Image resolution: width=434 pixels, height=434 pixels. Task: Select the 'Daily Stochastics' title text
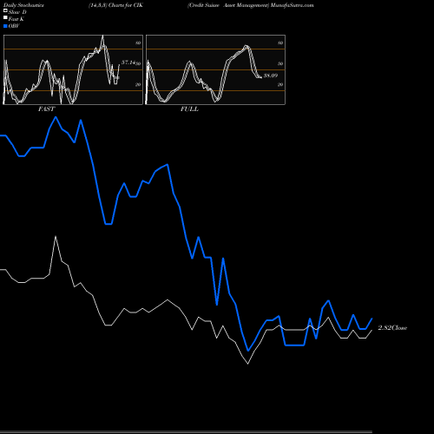click(23, 5)
